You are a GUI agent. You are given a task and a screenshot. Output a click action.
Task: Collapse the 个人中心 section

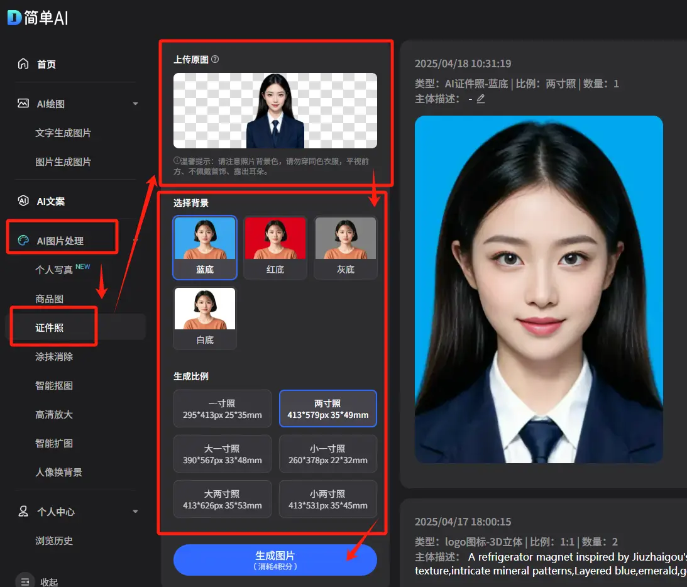[x=135, y=512]
